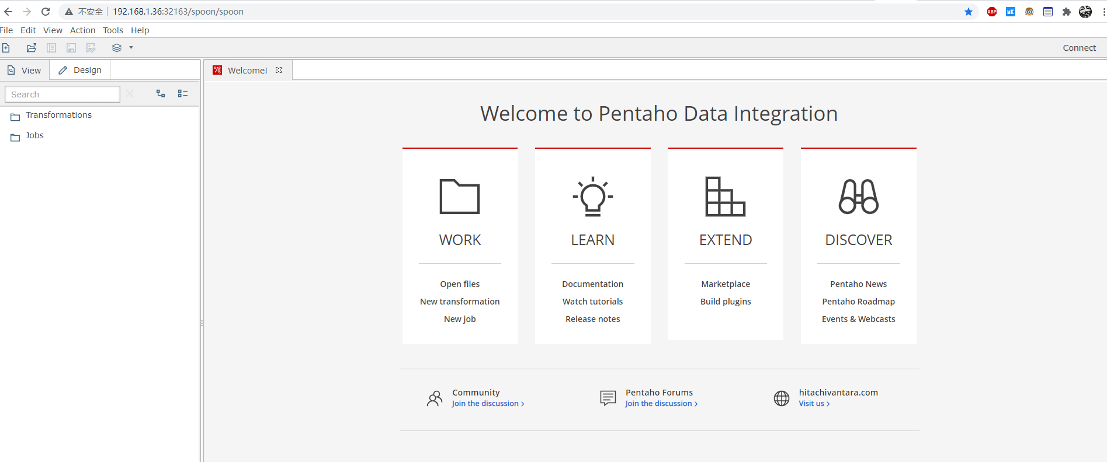The width and height of the screenshot is (1107, 462).
Task: Open the Release notes link
Action: (x=592, y=319)
